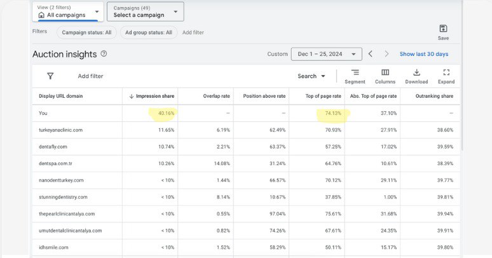Click 39.94% outranking share value
Viewport: 492px width, 258px height.
coord(445,214)
